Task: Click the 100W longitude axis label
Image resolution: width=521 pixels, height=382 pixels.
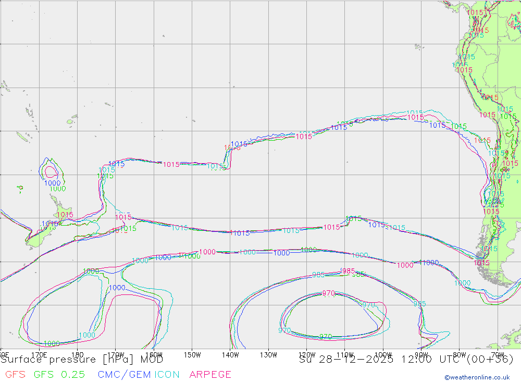Action: click(x=383, y=354)
